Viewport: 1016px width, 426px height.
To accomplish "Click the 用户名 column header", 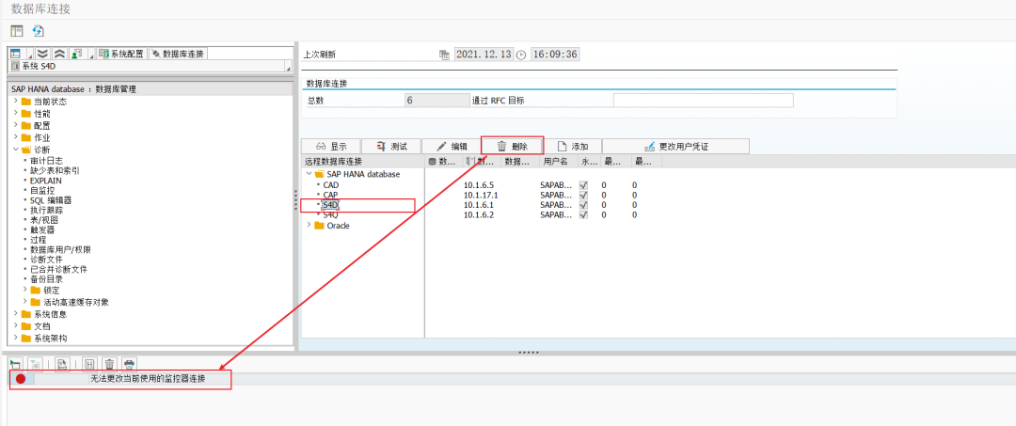I will point(557,161).
